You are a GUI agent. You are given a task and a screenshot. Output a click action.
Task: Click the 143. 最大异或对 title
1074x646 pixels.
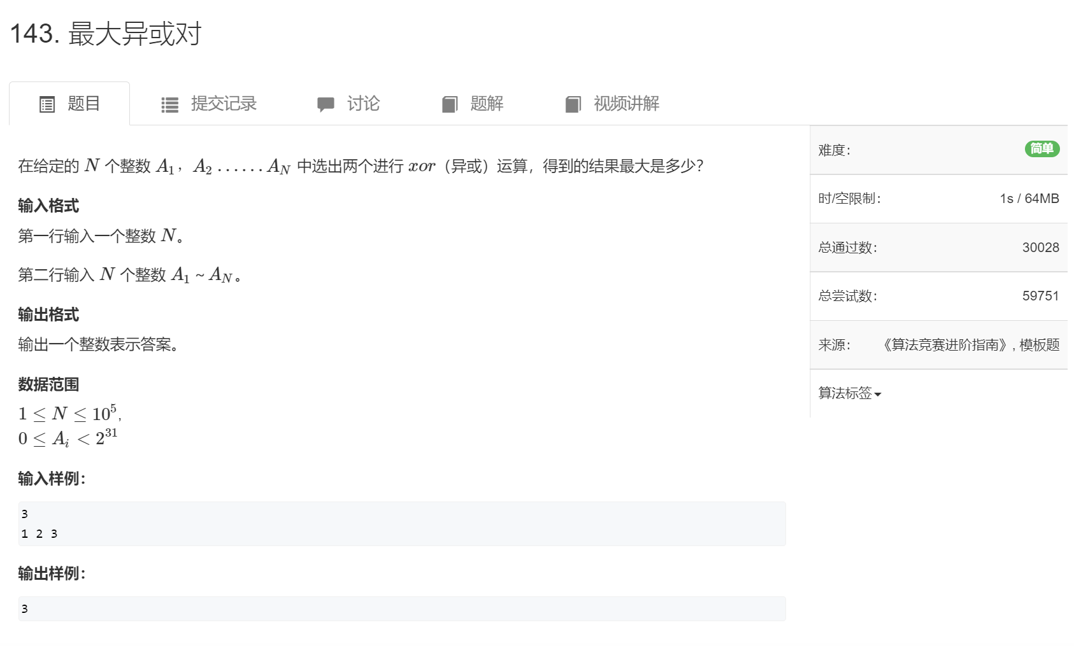[106, 34]
